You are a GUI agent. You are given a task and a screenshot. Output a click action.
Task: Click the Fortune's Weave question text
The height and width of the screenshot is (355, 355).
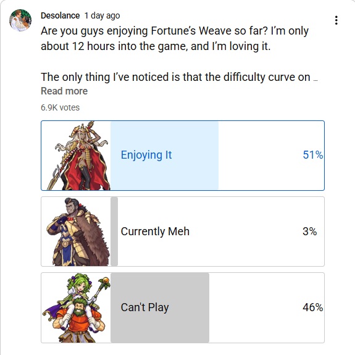(175, 38)
